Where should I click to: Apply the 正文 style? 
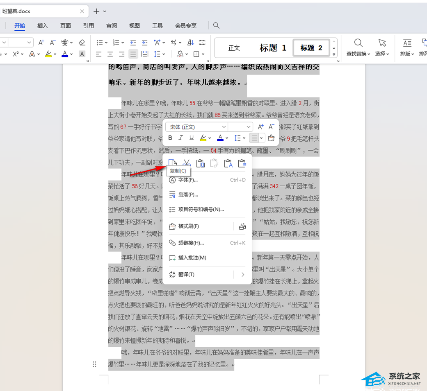234,48
